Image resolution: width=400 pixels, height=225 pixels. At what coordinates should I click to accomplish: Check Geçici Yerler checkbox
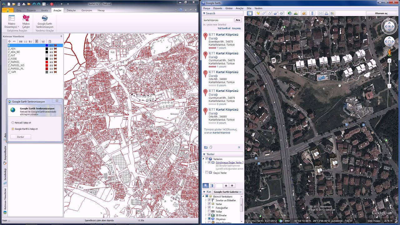207,172
